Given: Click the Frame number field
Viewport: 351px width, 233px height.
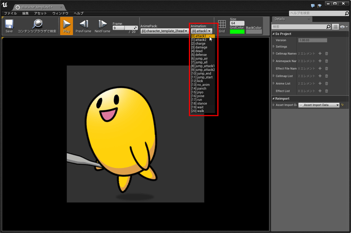Looking at the screenshot, I should pyautogui.click(x=125, y=28).
